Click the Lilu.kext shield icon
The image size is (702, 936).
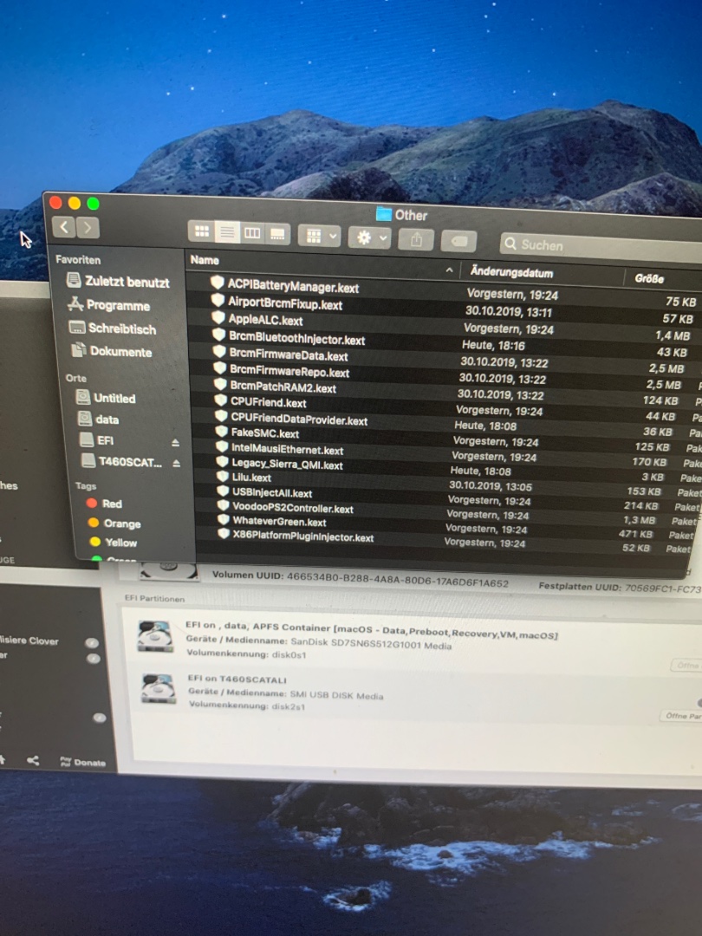223,476
